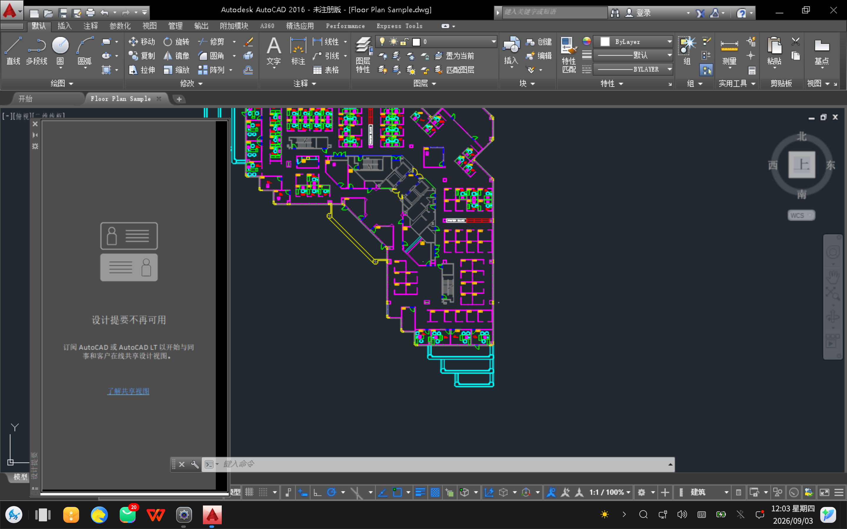
Task: Click the Move (移动) tool
Action: pyautogui.click(x=141, y=42)
